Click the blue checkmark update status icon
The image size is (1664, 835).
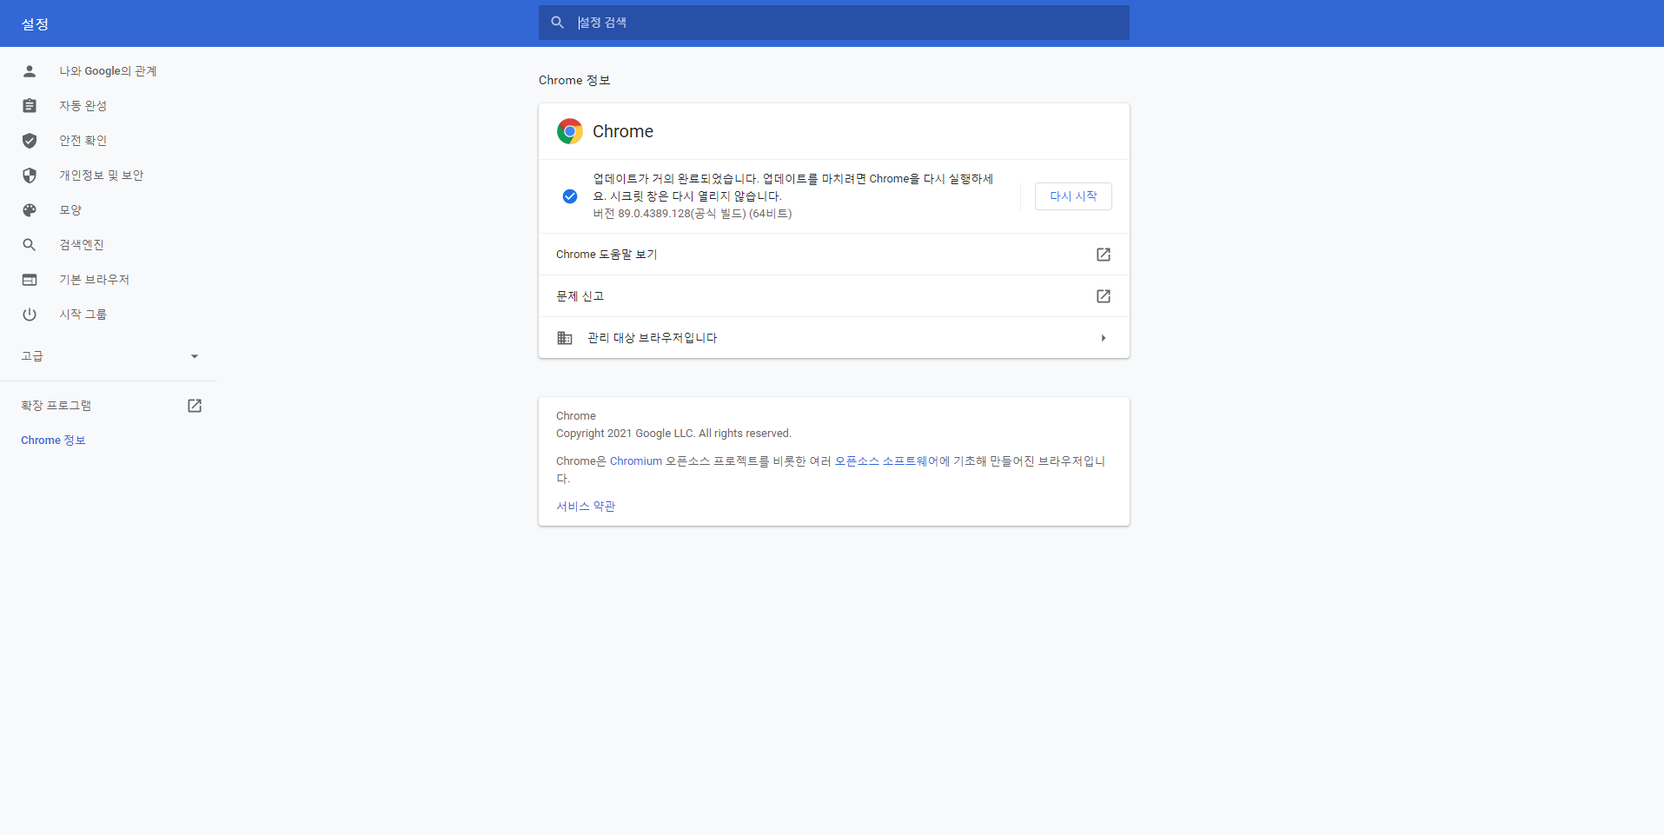[x=570, y=196]
